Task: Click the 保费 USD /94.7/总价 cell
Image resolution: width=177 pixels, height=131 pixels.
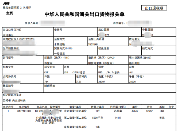Action: tap(113, 69)
